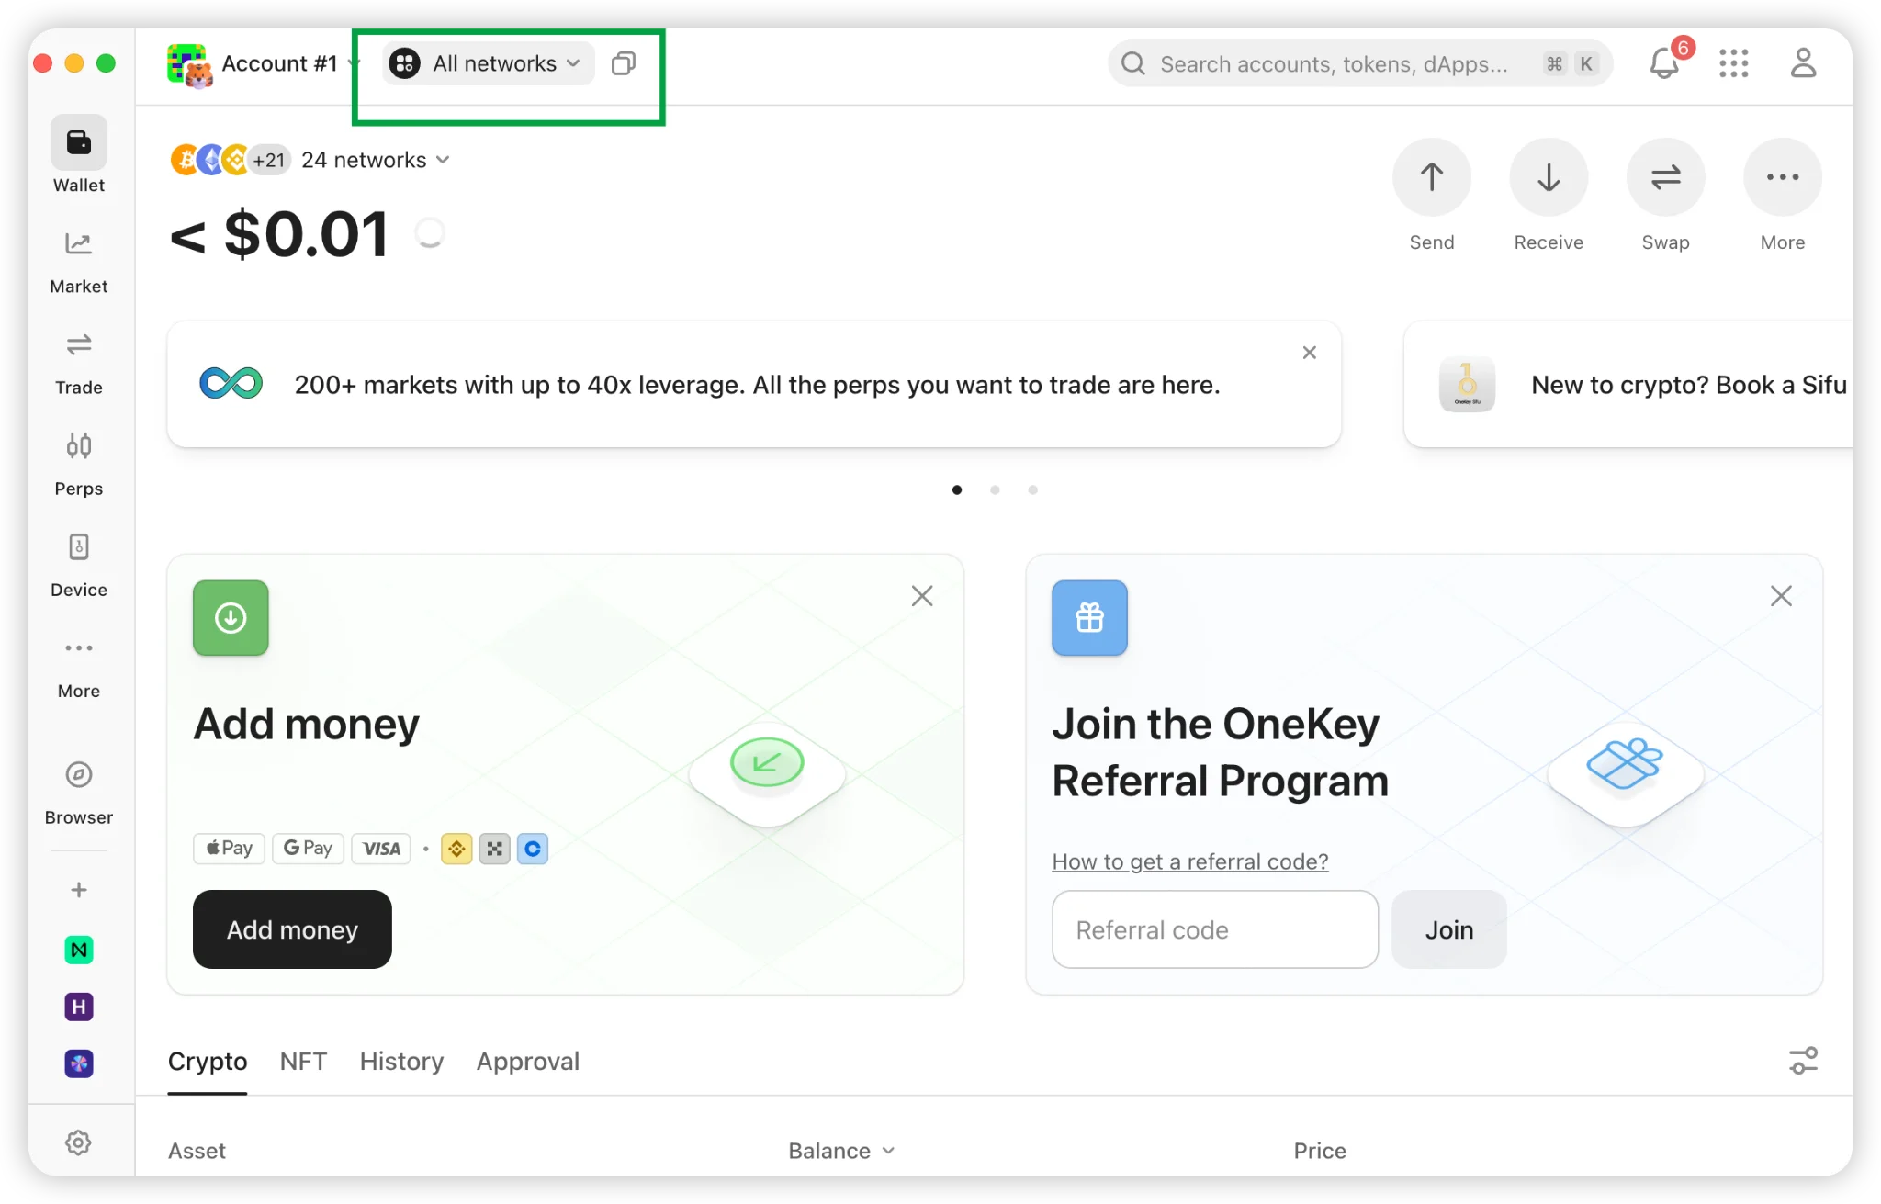Open the settings gear in sidebar
Viewport: 1881px width, 1204px height.
click(x=78, y=1142)
